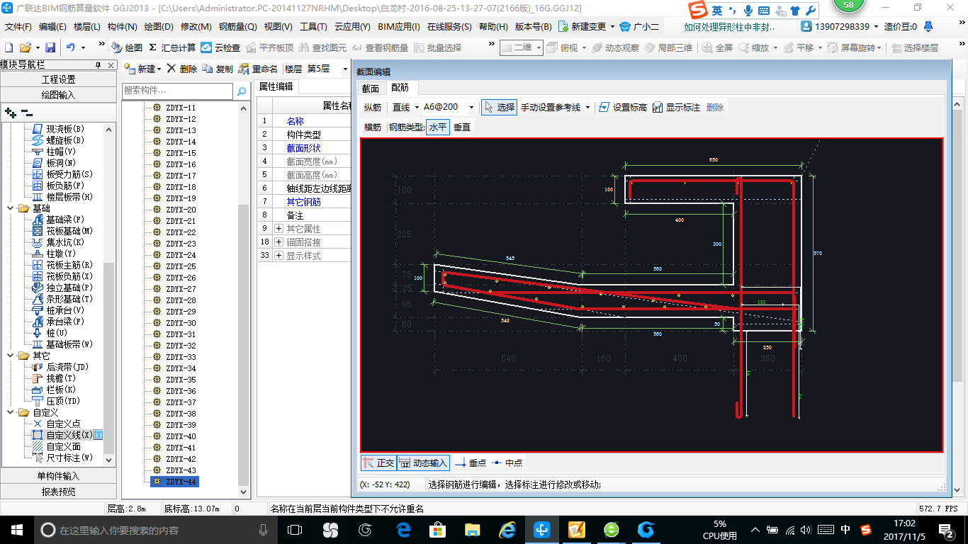The image size is (968, 544).
Task: Collapse the 自定义 tree group
Action: click(x=11, y=412)
